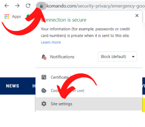Image resolution: width=145 pixels, height=127 pixels.
Task: Choose the Site settings menu entry
Action: [89, 104]
